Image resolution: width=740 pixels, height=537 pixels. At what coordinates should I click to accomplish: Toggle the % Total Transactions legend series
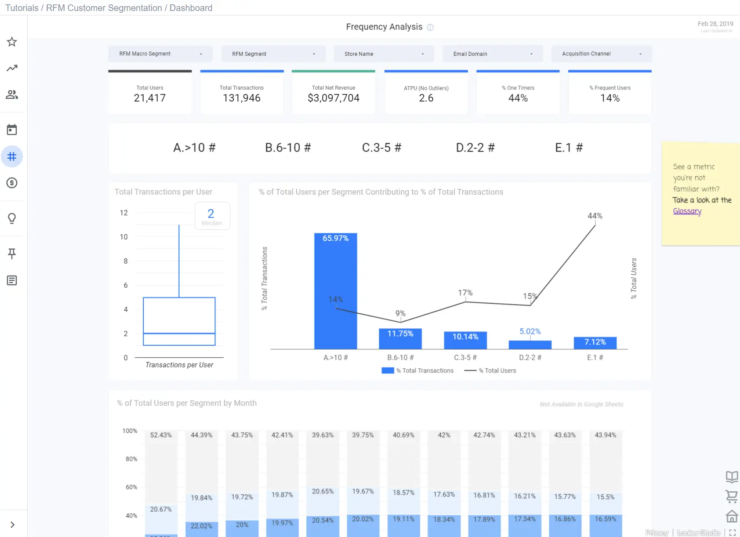click(417, 370)
